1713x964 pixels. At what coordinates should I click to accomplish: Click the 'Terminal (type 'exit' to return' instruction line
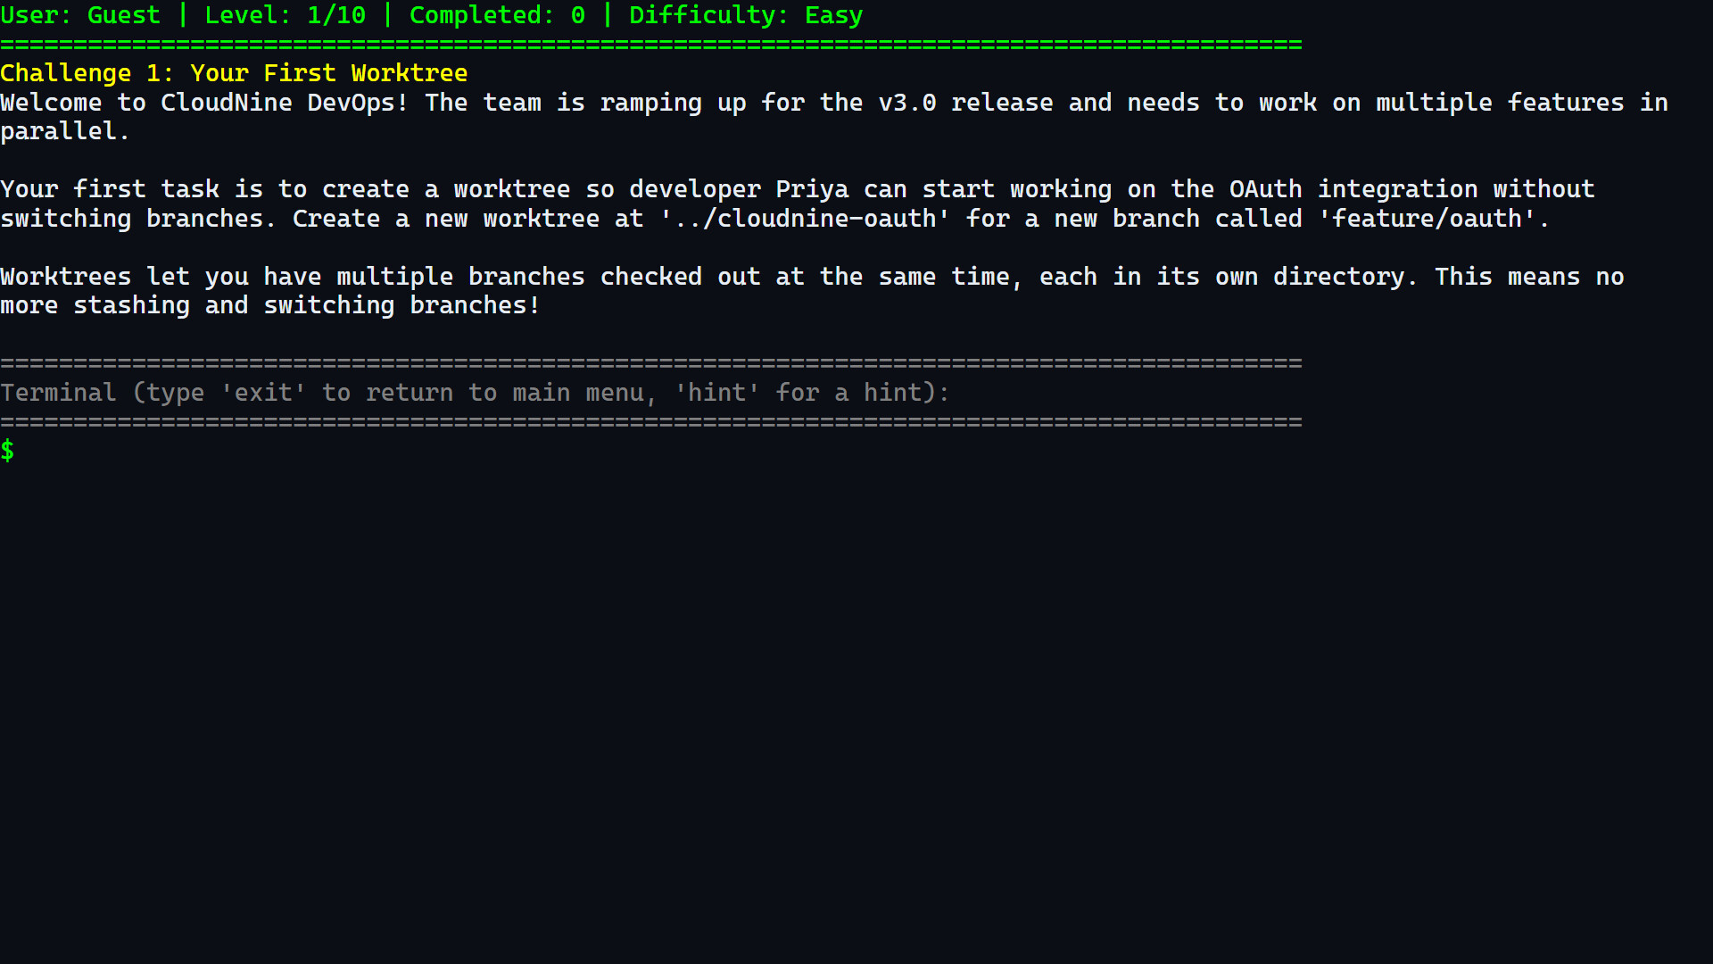click(x=475, y=393)
